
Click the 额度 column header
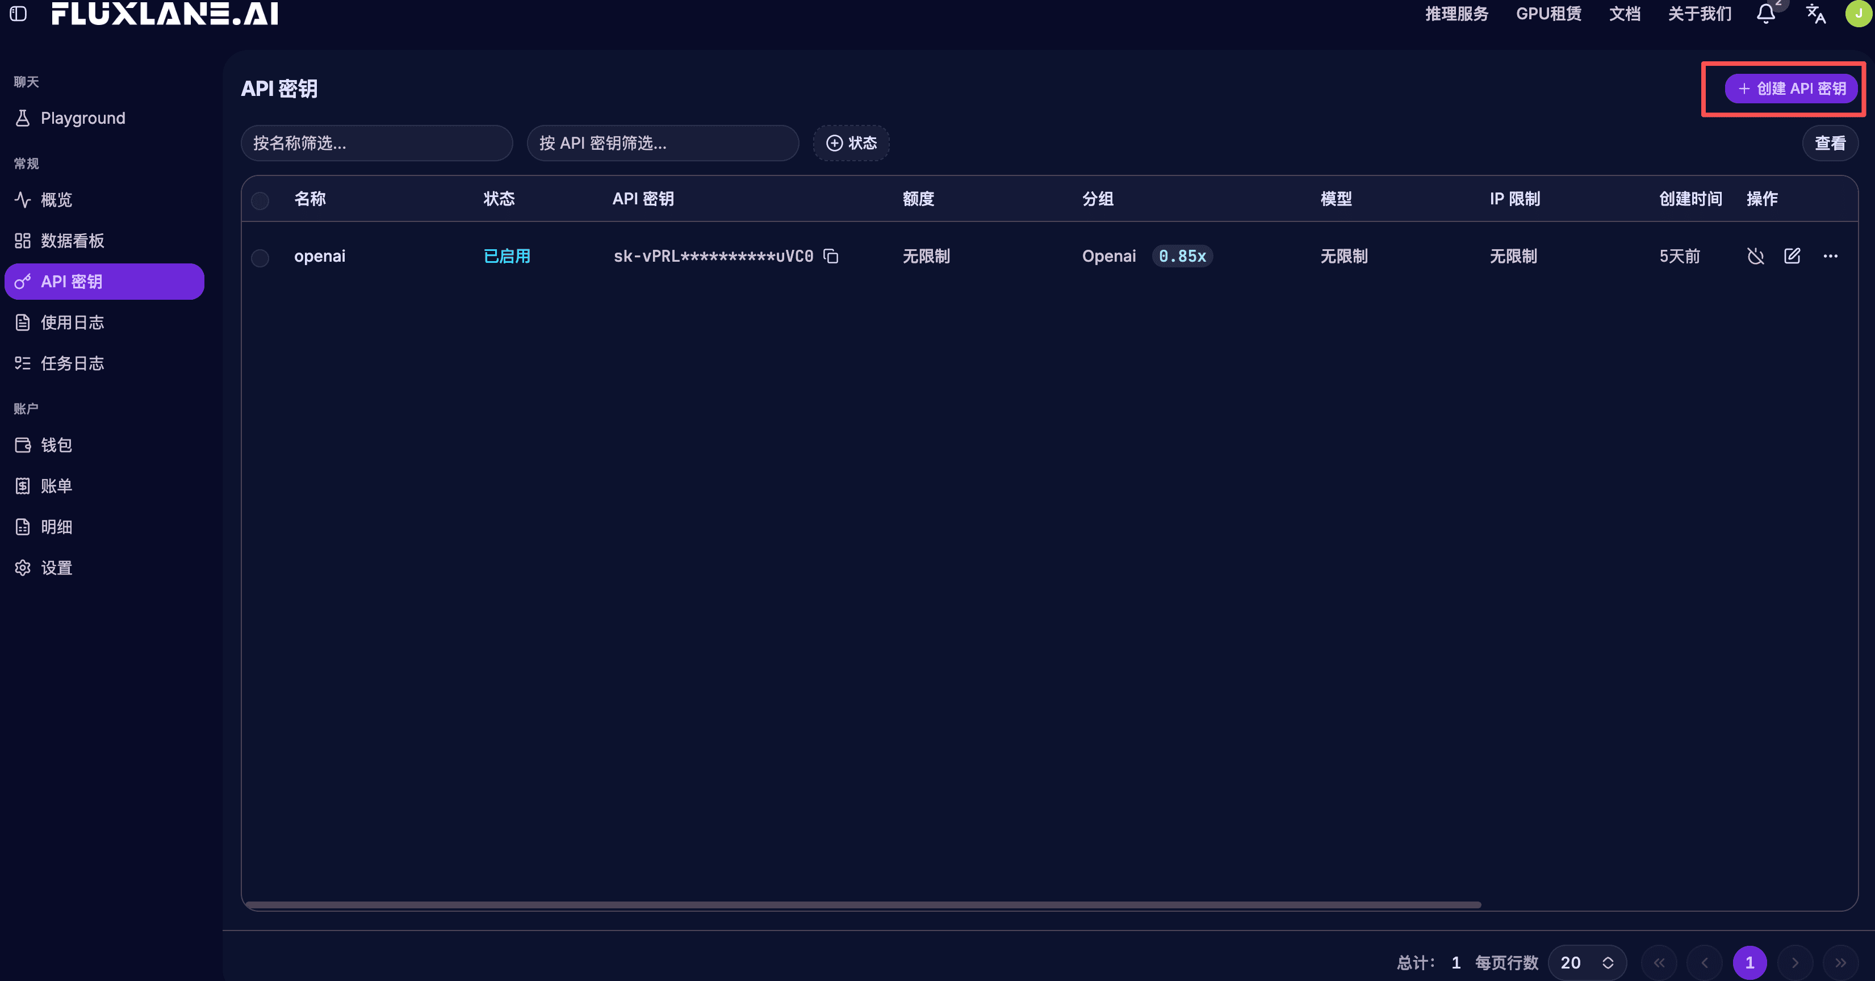pos(918,199)
